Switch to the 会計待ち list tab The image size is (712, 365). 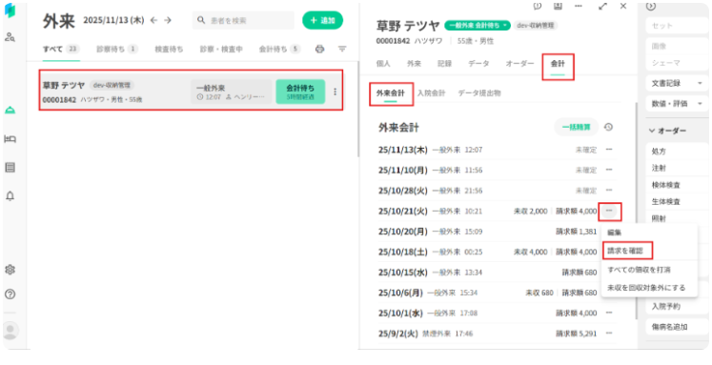(x=279, y=49)
